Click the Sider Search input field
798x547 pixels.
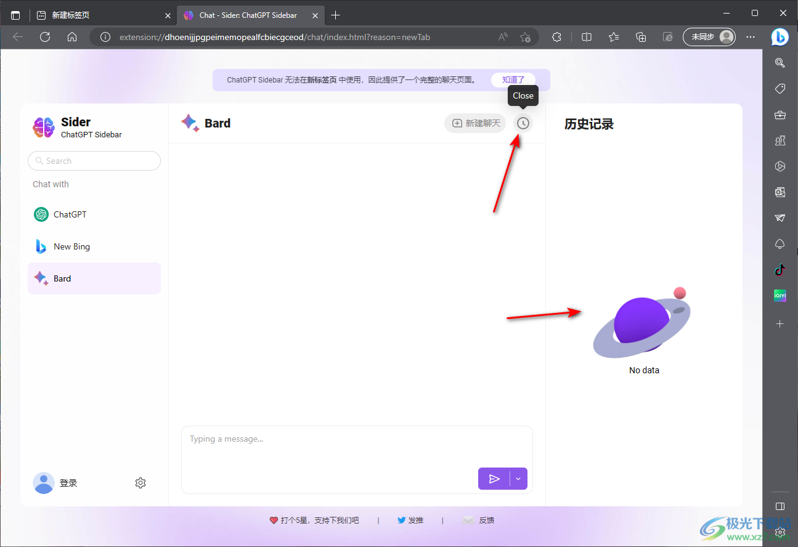point(94,161)
